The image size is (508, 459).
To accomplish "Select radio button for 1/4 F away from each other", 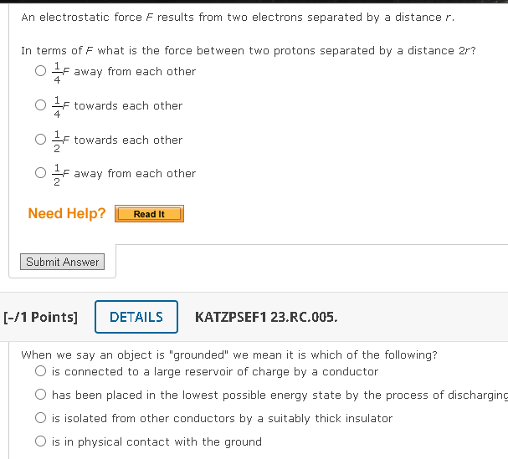I will (x=40, y=72).
